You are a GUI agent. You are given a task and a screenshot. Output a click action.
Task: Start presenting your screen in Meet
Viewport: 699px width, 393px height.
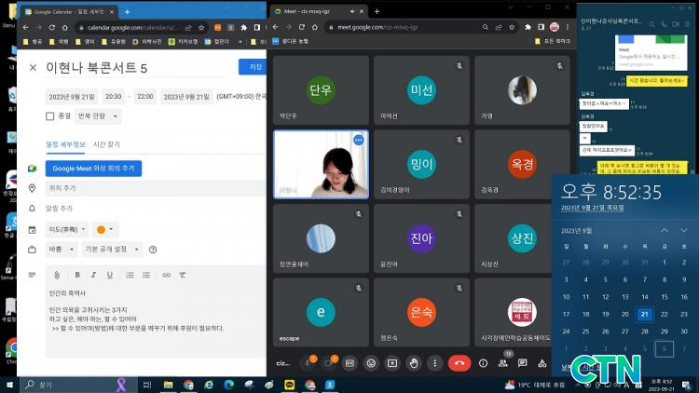pyautogui.click(x=391, y=362)
